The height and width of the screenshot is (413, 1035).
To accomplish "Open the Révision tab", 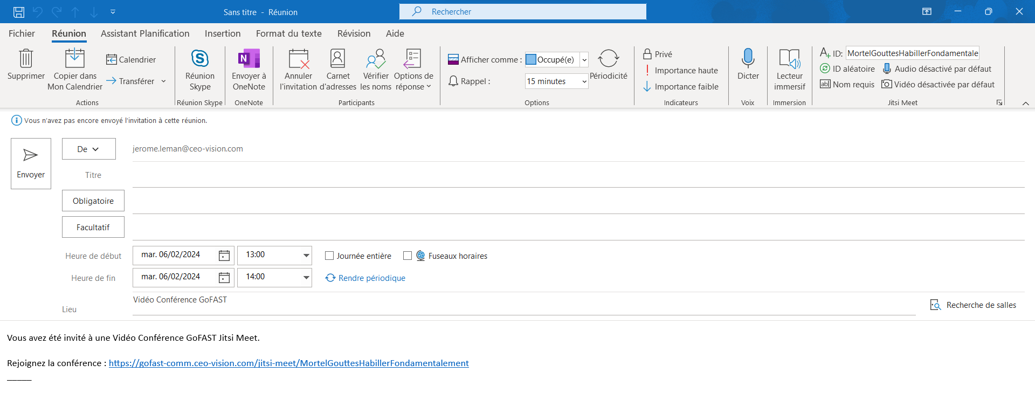I will click(354, 33).
